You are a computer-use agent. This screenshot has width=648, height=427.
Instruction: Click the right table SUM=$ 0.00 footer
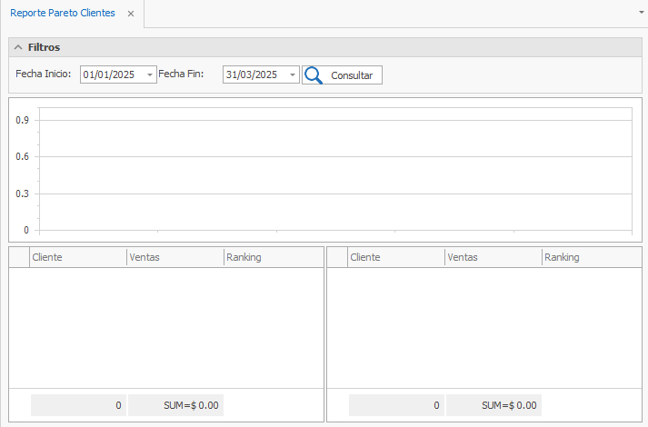(493, 405)
